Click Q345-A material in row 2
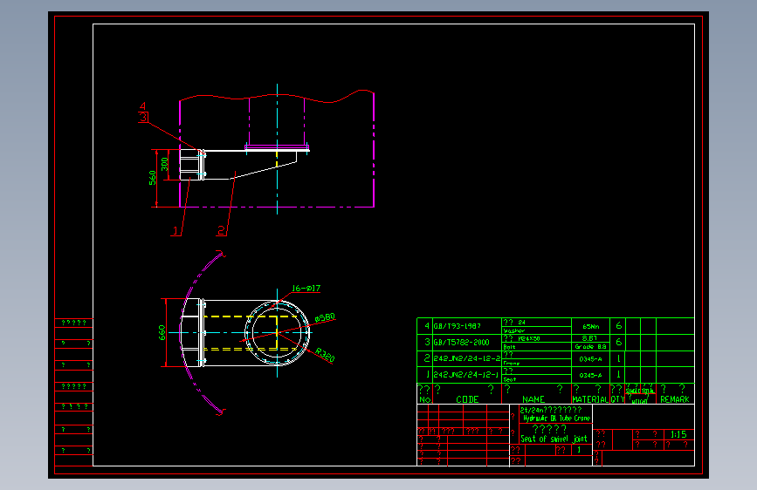This screenshot has height=490, width=757. 590,359
